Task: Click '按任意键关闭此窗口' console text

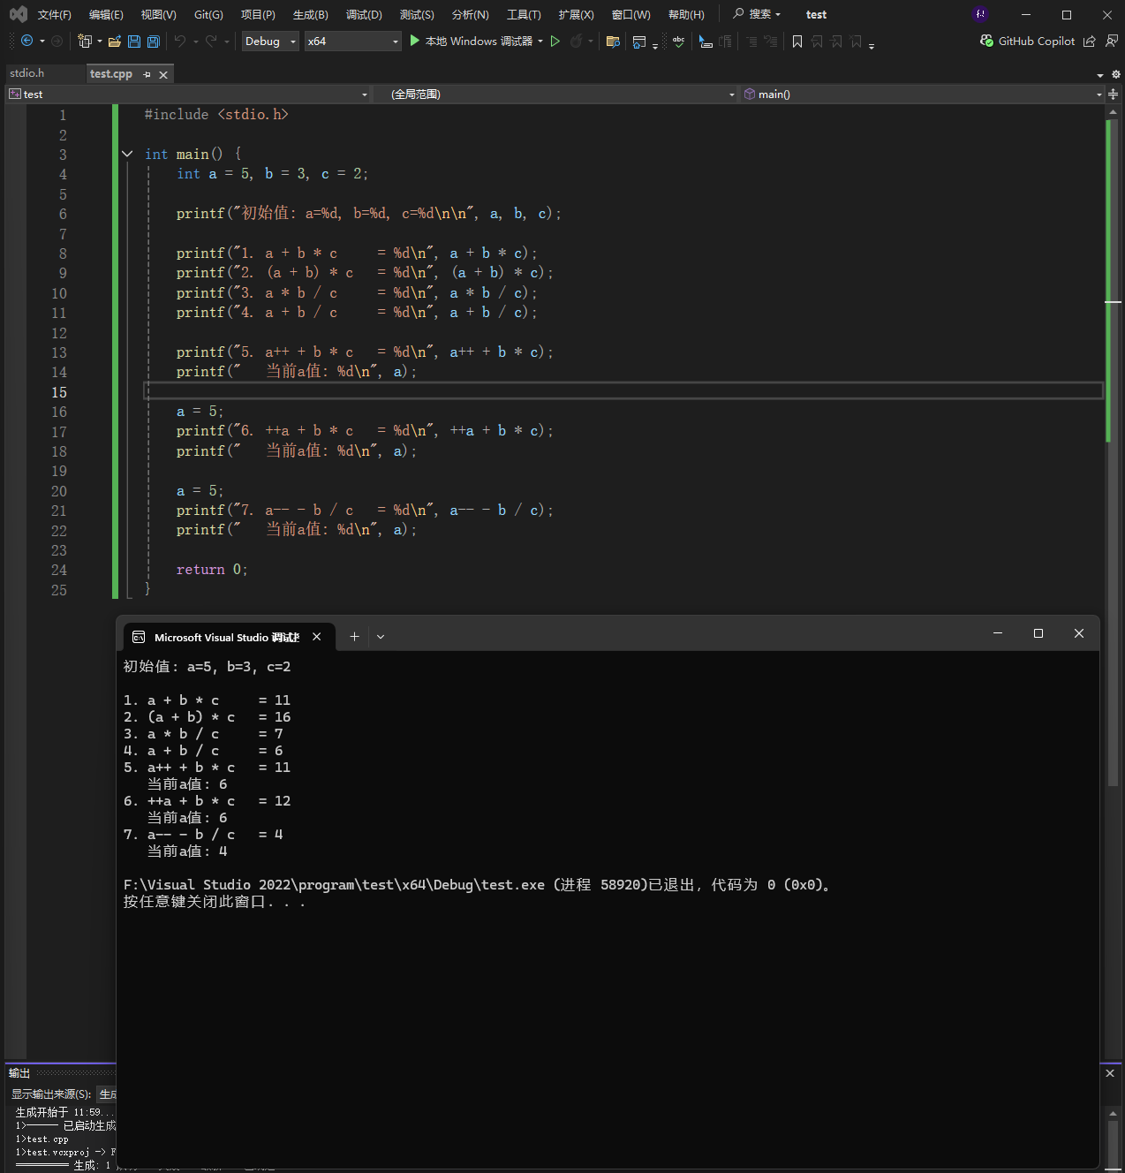Action: coord(214,902)
